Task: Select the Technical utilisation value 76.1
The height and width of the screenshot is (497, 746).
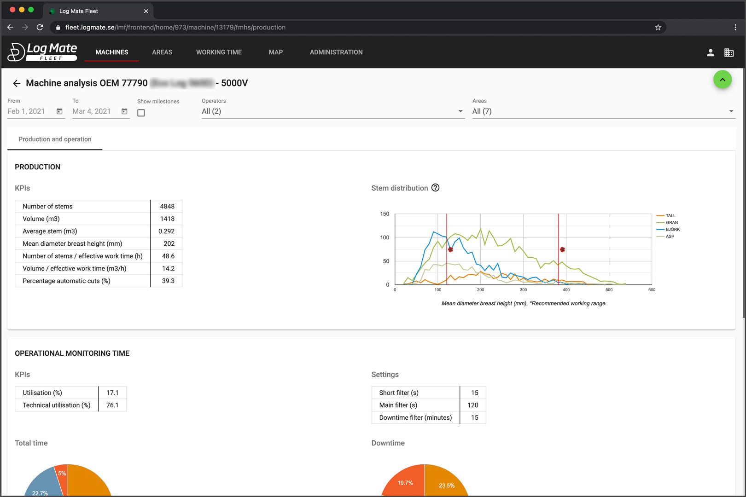Action: (x=112, y=405)
